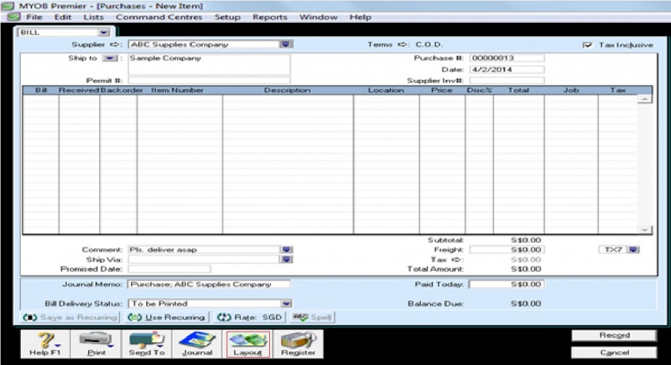Click the Description column header
The height and width of the screenshot is (365, 671).
click(x=288, y=90)
